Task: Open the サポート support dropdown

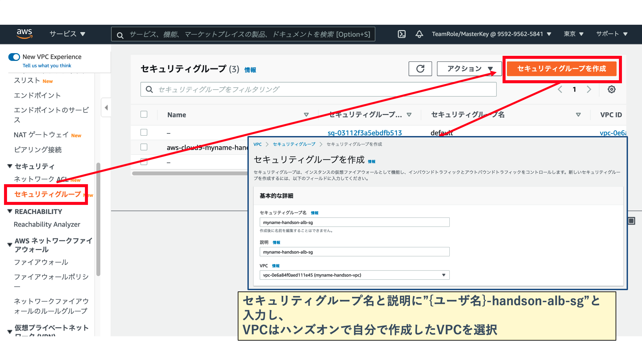Action: [612, 34]
